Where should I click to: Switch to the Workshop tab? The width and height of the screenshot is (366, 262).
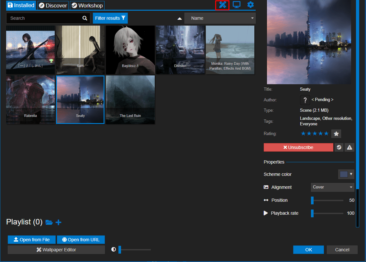(87, 6)
